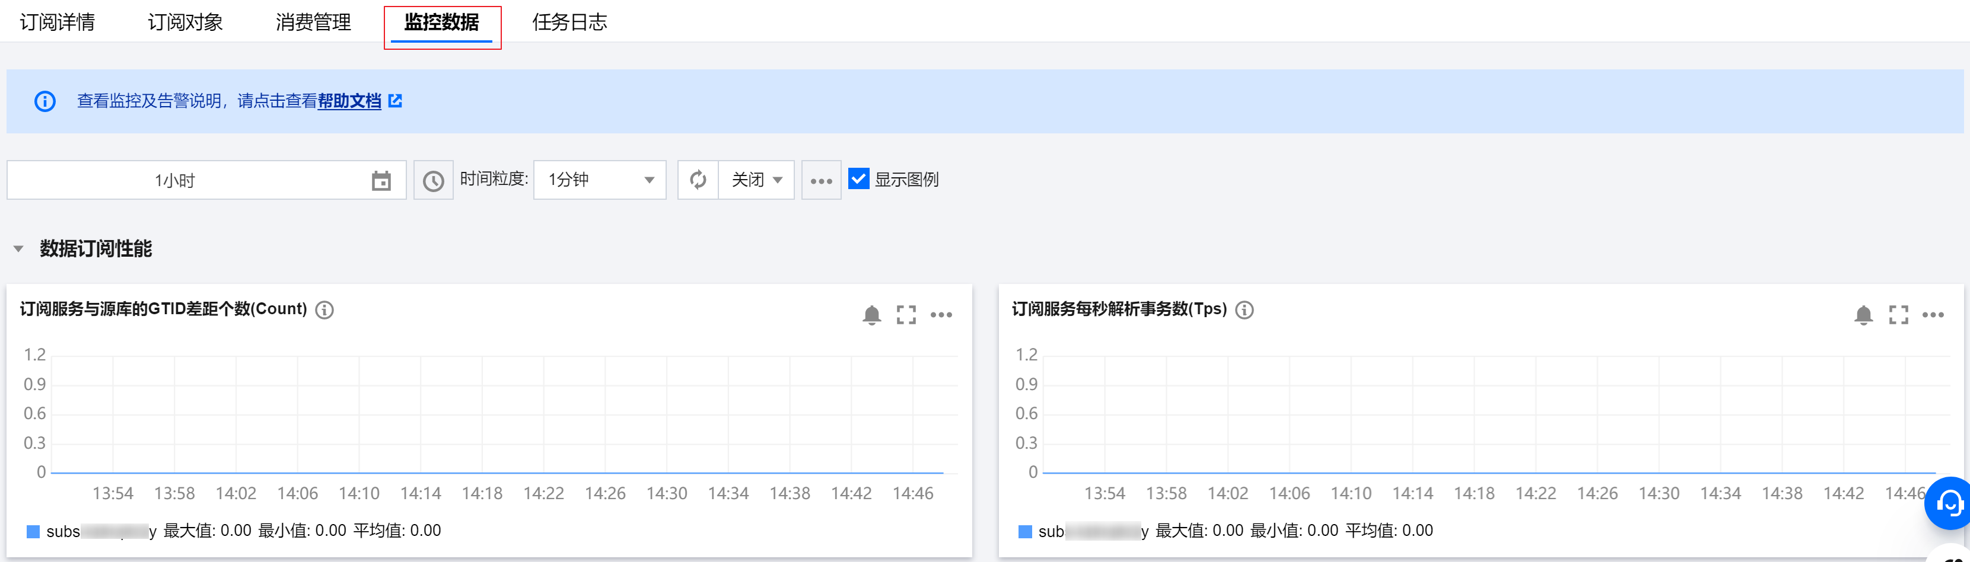Expand GTID差距 chart to fullscreen
1970x562 pixels.
coord(906,314)
